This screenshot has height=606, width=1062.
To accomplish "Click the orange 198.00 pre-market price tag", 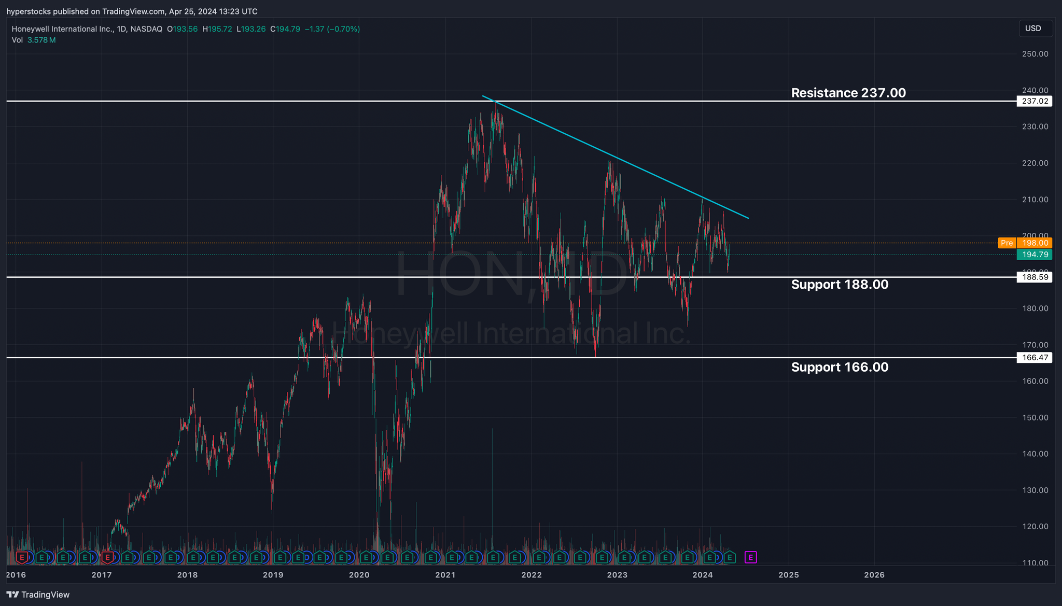I will pyautogui.click(x=1035, y=243).
